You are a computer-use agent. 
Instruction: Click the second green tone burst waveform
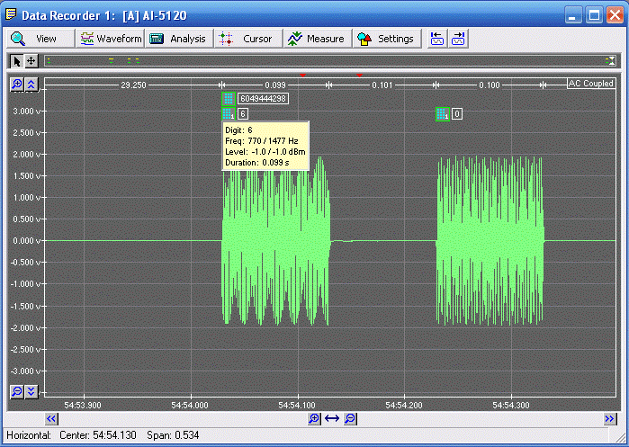point(490,240)
